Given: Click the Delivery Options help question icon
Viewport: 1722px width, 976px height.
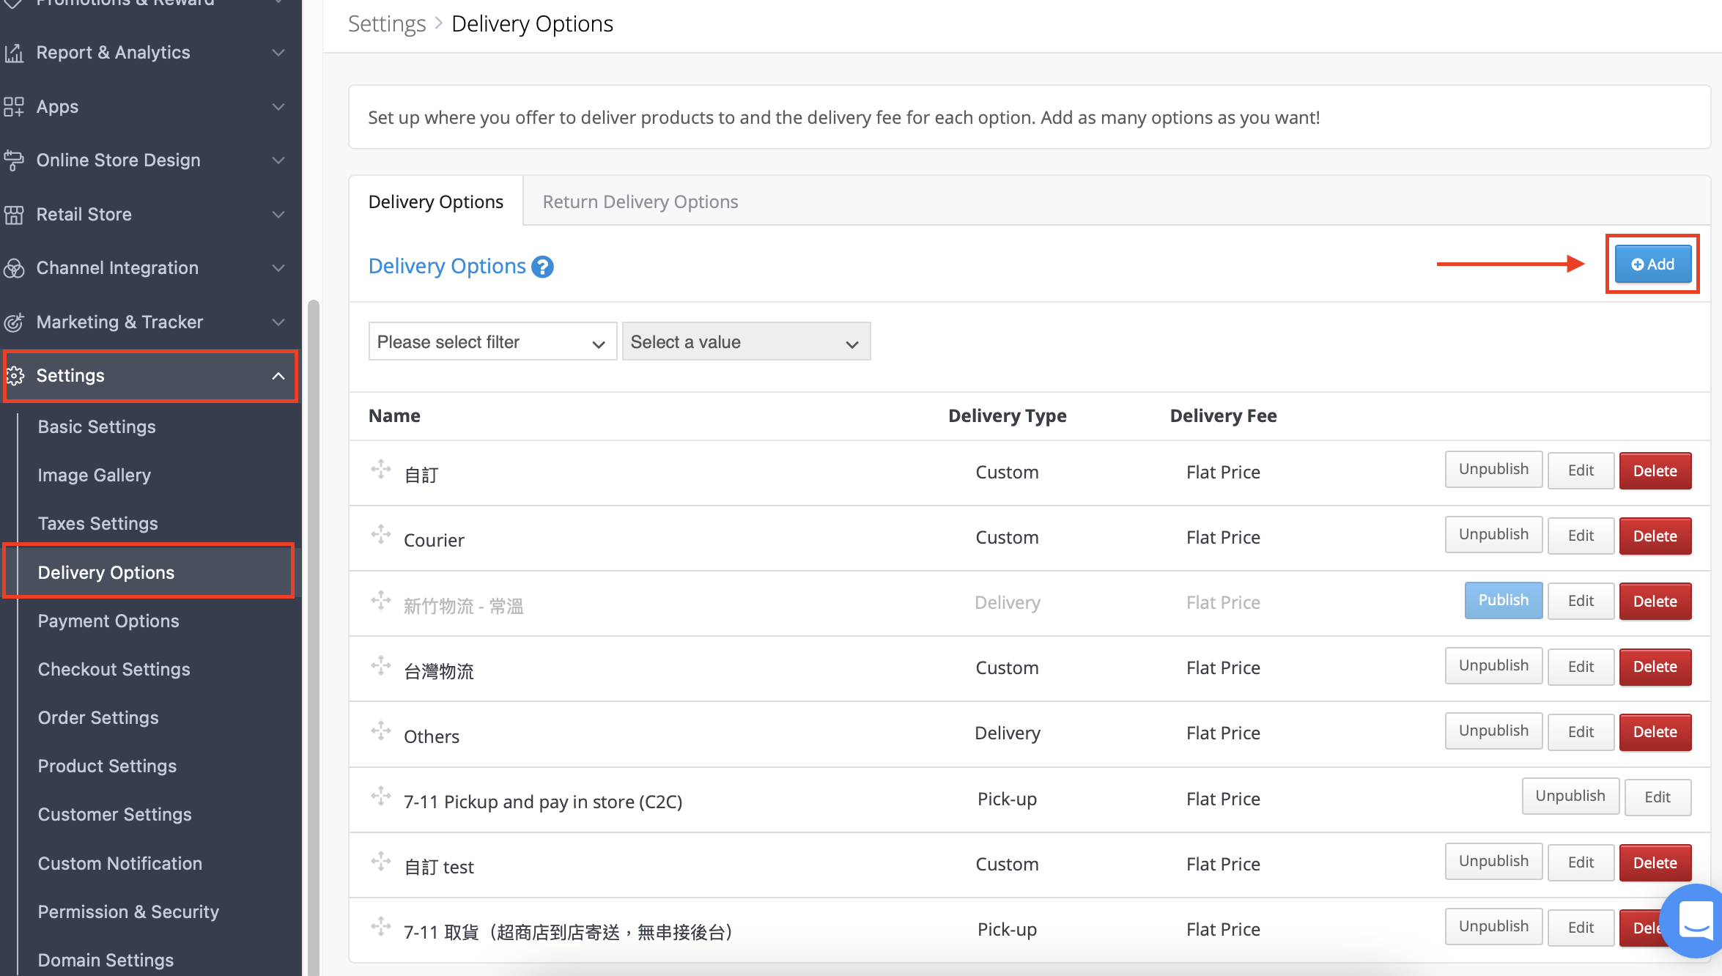Looking at the screenshot, I should tap(542, 267).
